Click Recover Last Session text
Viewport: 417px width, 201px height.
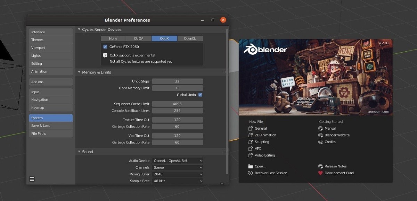(271, 173)
